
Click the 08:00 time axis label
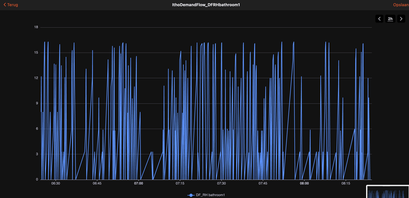[304, 183]
